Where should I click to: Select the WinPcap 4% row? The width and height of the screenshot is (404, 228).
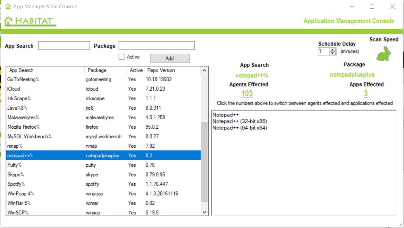103,193
